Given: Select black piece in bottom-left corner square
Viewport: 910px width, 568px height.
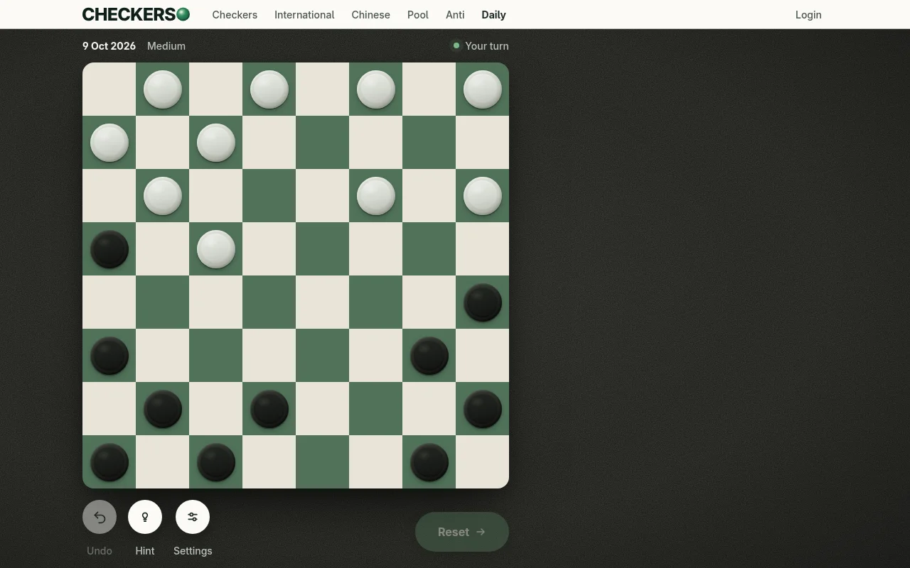Looking at the screenshot, I should click(109, 462).
